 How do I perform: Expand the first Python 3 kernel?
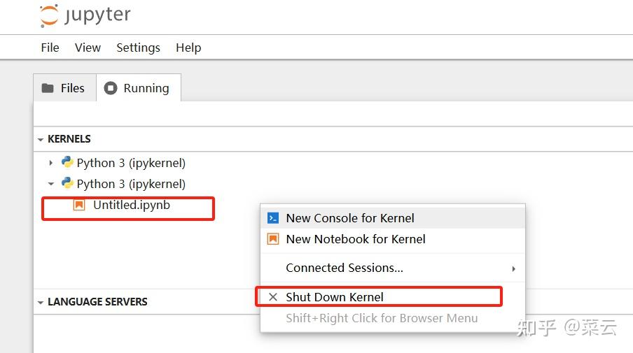tap(50, 163)
